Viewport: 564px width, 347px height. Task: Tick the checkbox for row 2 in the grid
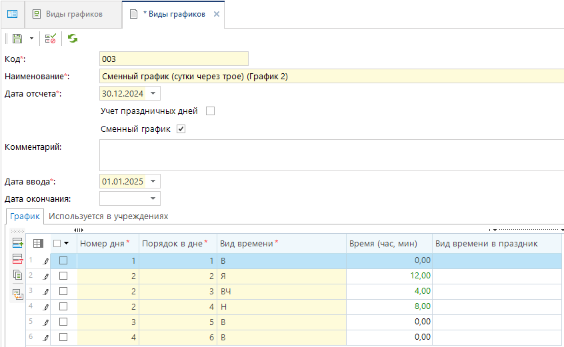pyautogui.click(x=63, y=276)
